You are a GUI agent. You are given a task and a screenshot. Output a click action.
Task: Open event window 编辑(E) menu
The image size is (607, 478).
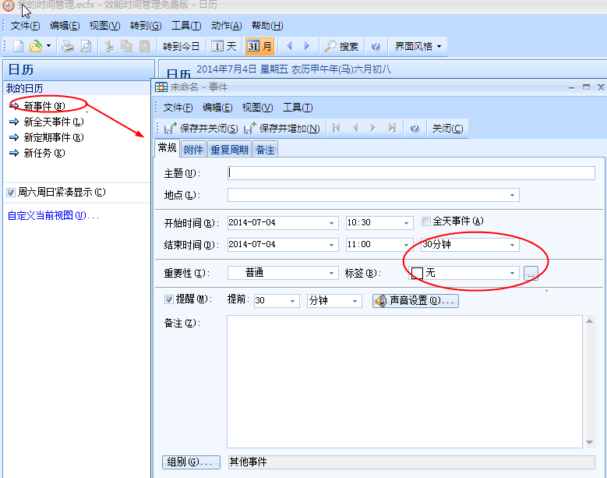coord(217,108)
